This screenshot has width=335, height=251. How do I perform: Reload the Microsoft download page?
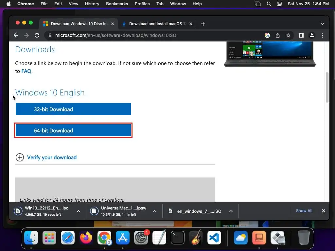pyautogui.click(x=37, y=35)
